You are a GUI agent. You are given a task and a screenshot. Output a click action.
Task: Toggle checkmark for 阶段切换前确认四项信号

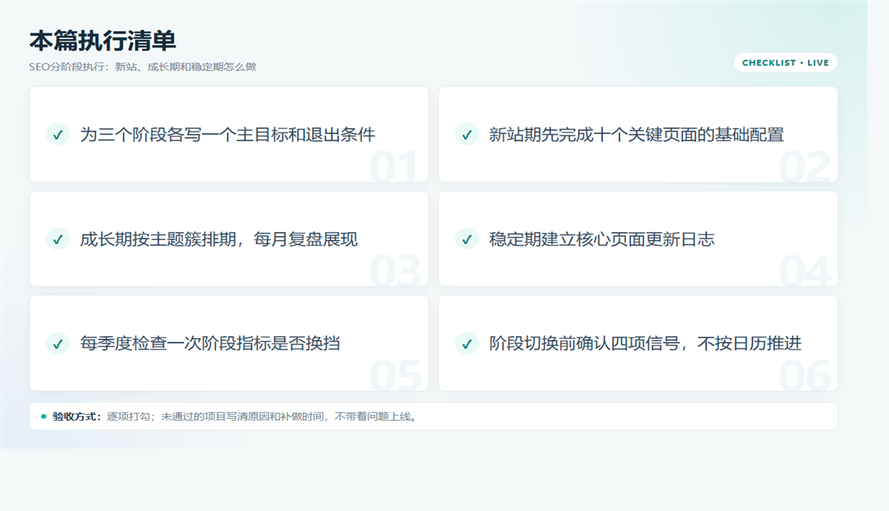click(x=466, y=343)
